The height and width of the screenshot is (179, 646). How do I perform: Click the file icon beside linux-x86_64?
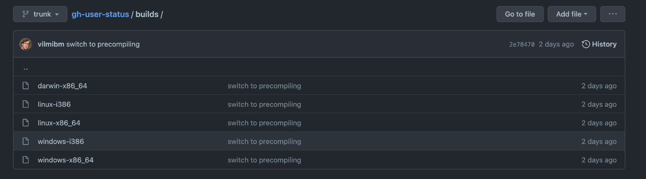point(26,123)
